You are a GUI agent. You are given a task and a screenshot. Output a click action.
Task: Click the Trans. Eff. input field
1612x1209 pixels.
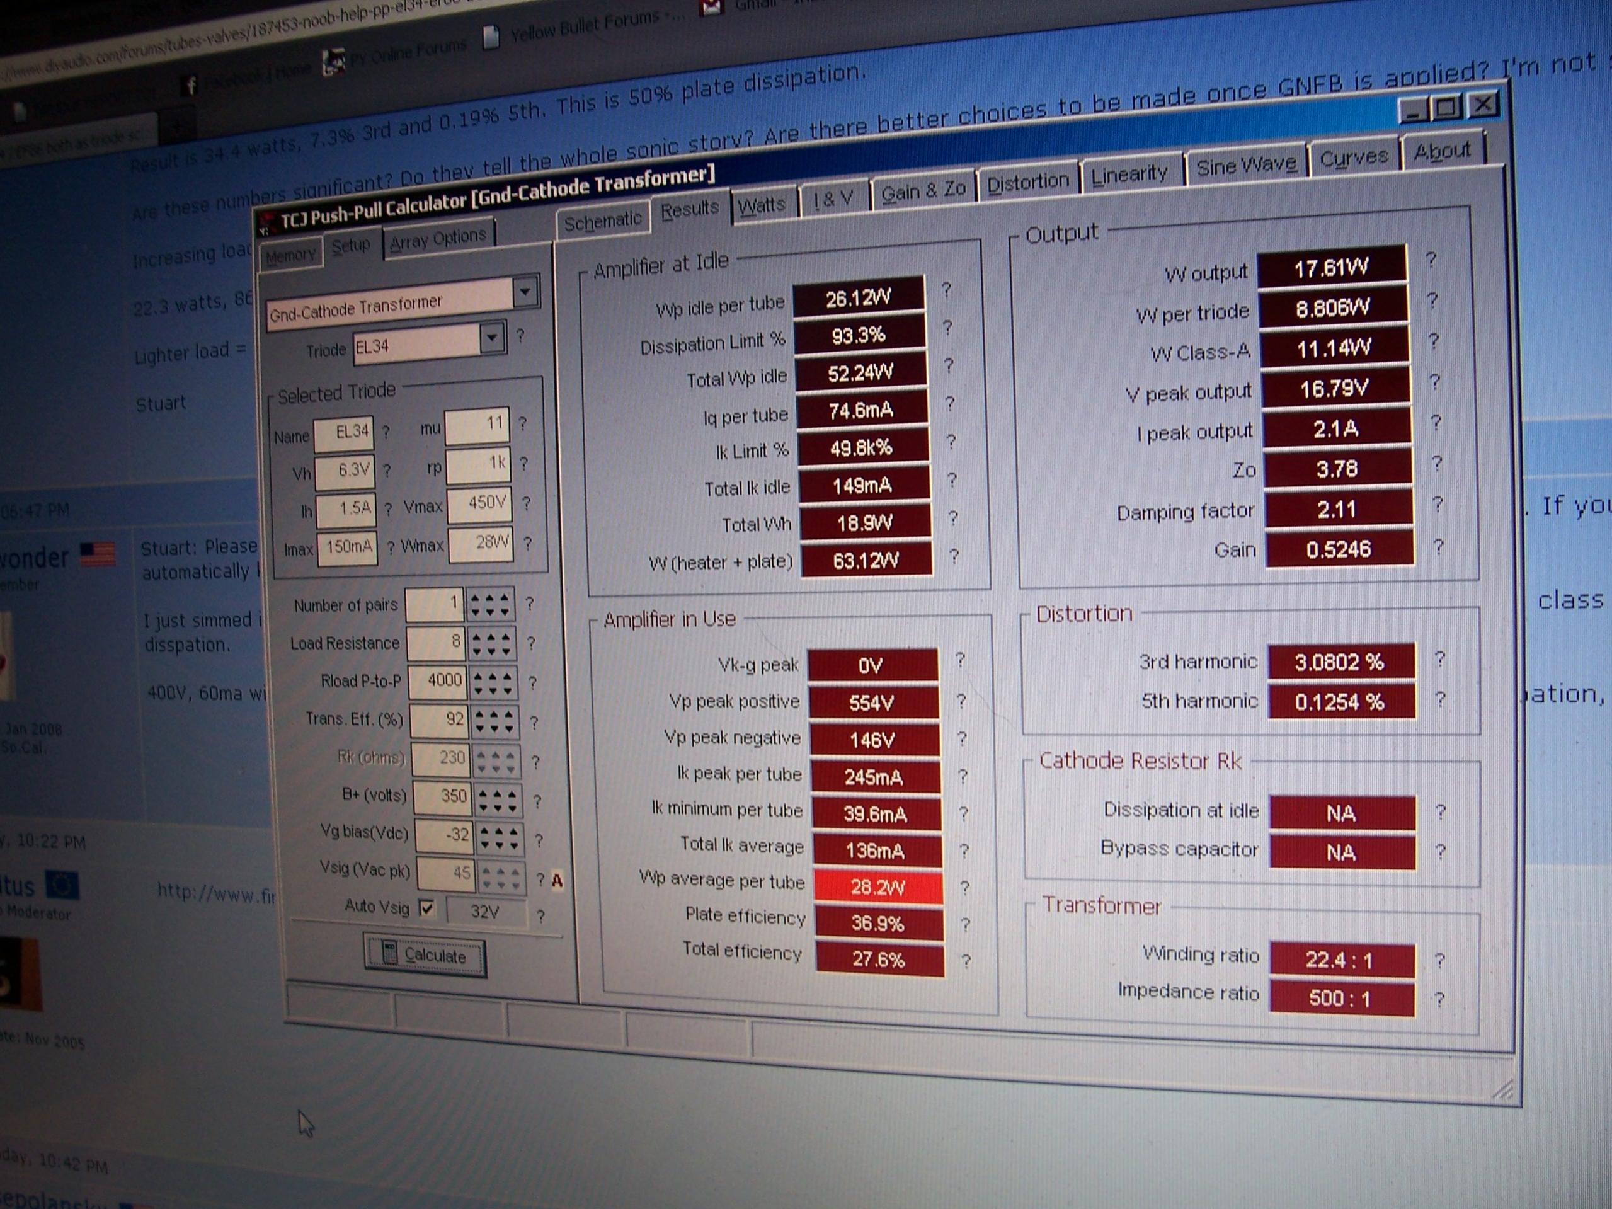pyautogui.click(x=440, y=721)
